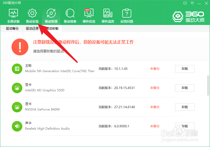Click the NVIDIA GeForce 840M name
The height and width of the screenshot is (147, 210).
tap(42, 109)
